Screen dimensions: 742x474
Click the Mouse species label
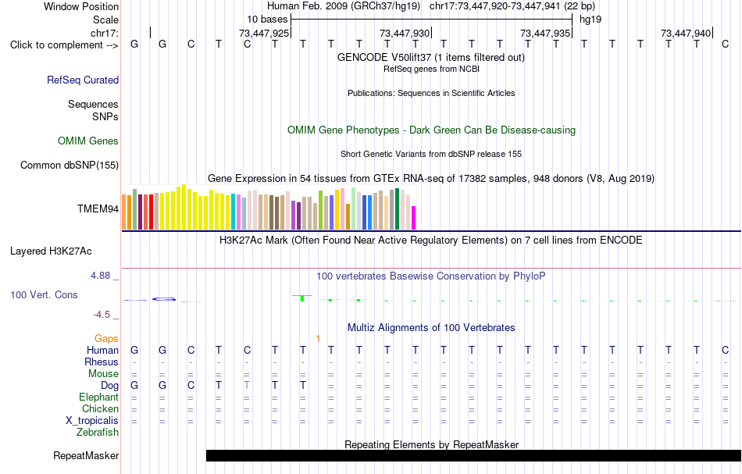coord(103,374)
